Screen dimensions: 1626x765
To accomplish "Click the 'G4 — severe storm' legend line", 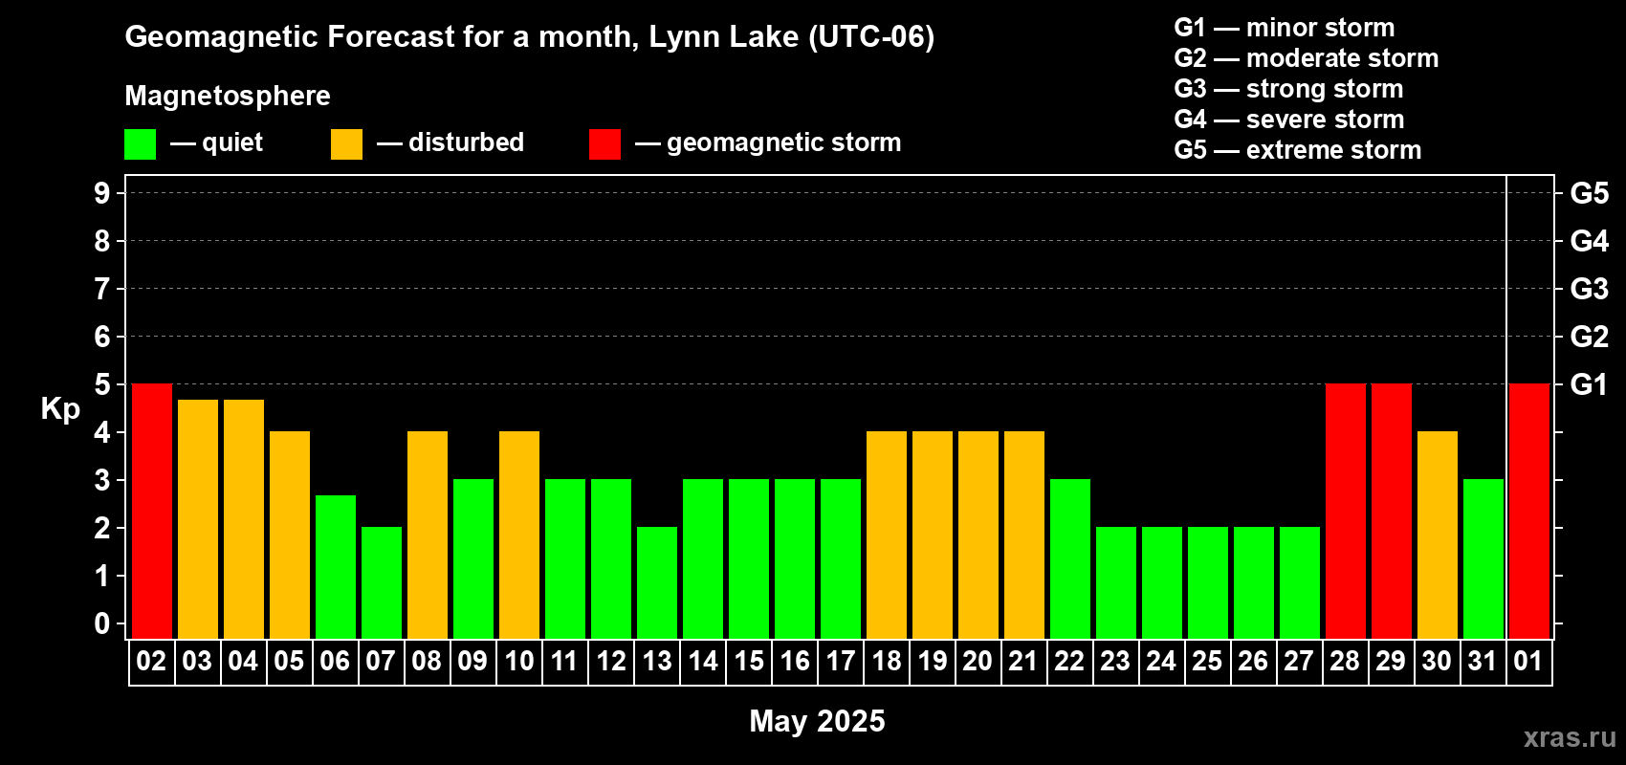I will [x=1289, y=120].
